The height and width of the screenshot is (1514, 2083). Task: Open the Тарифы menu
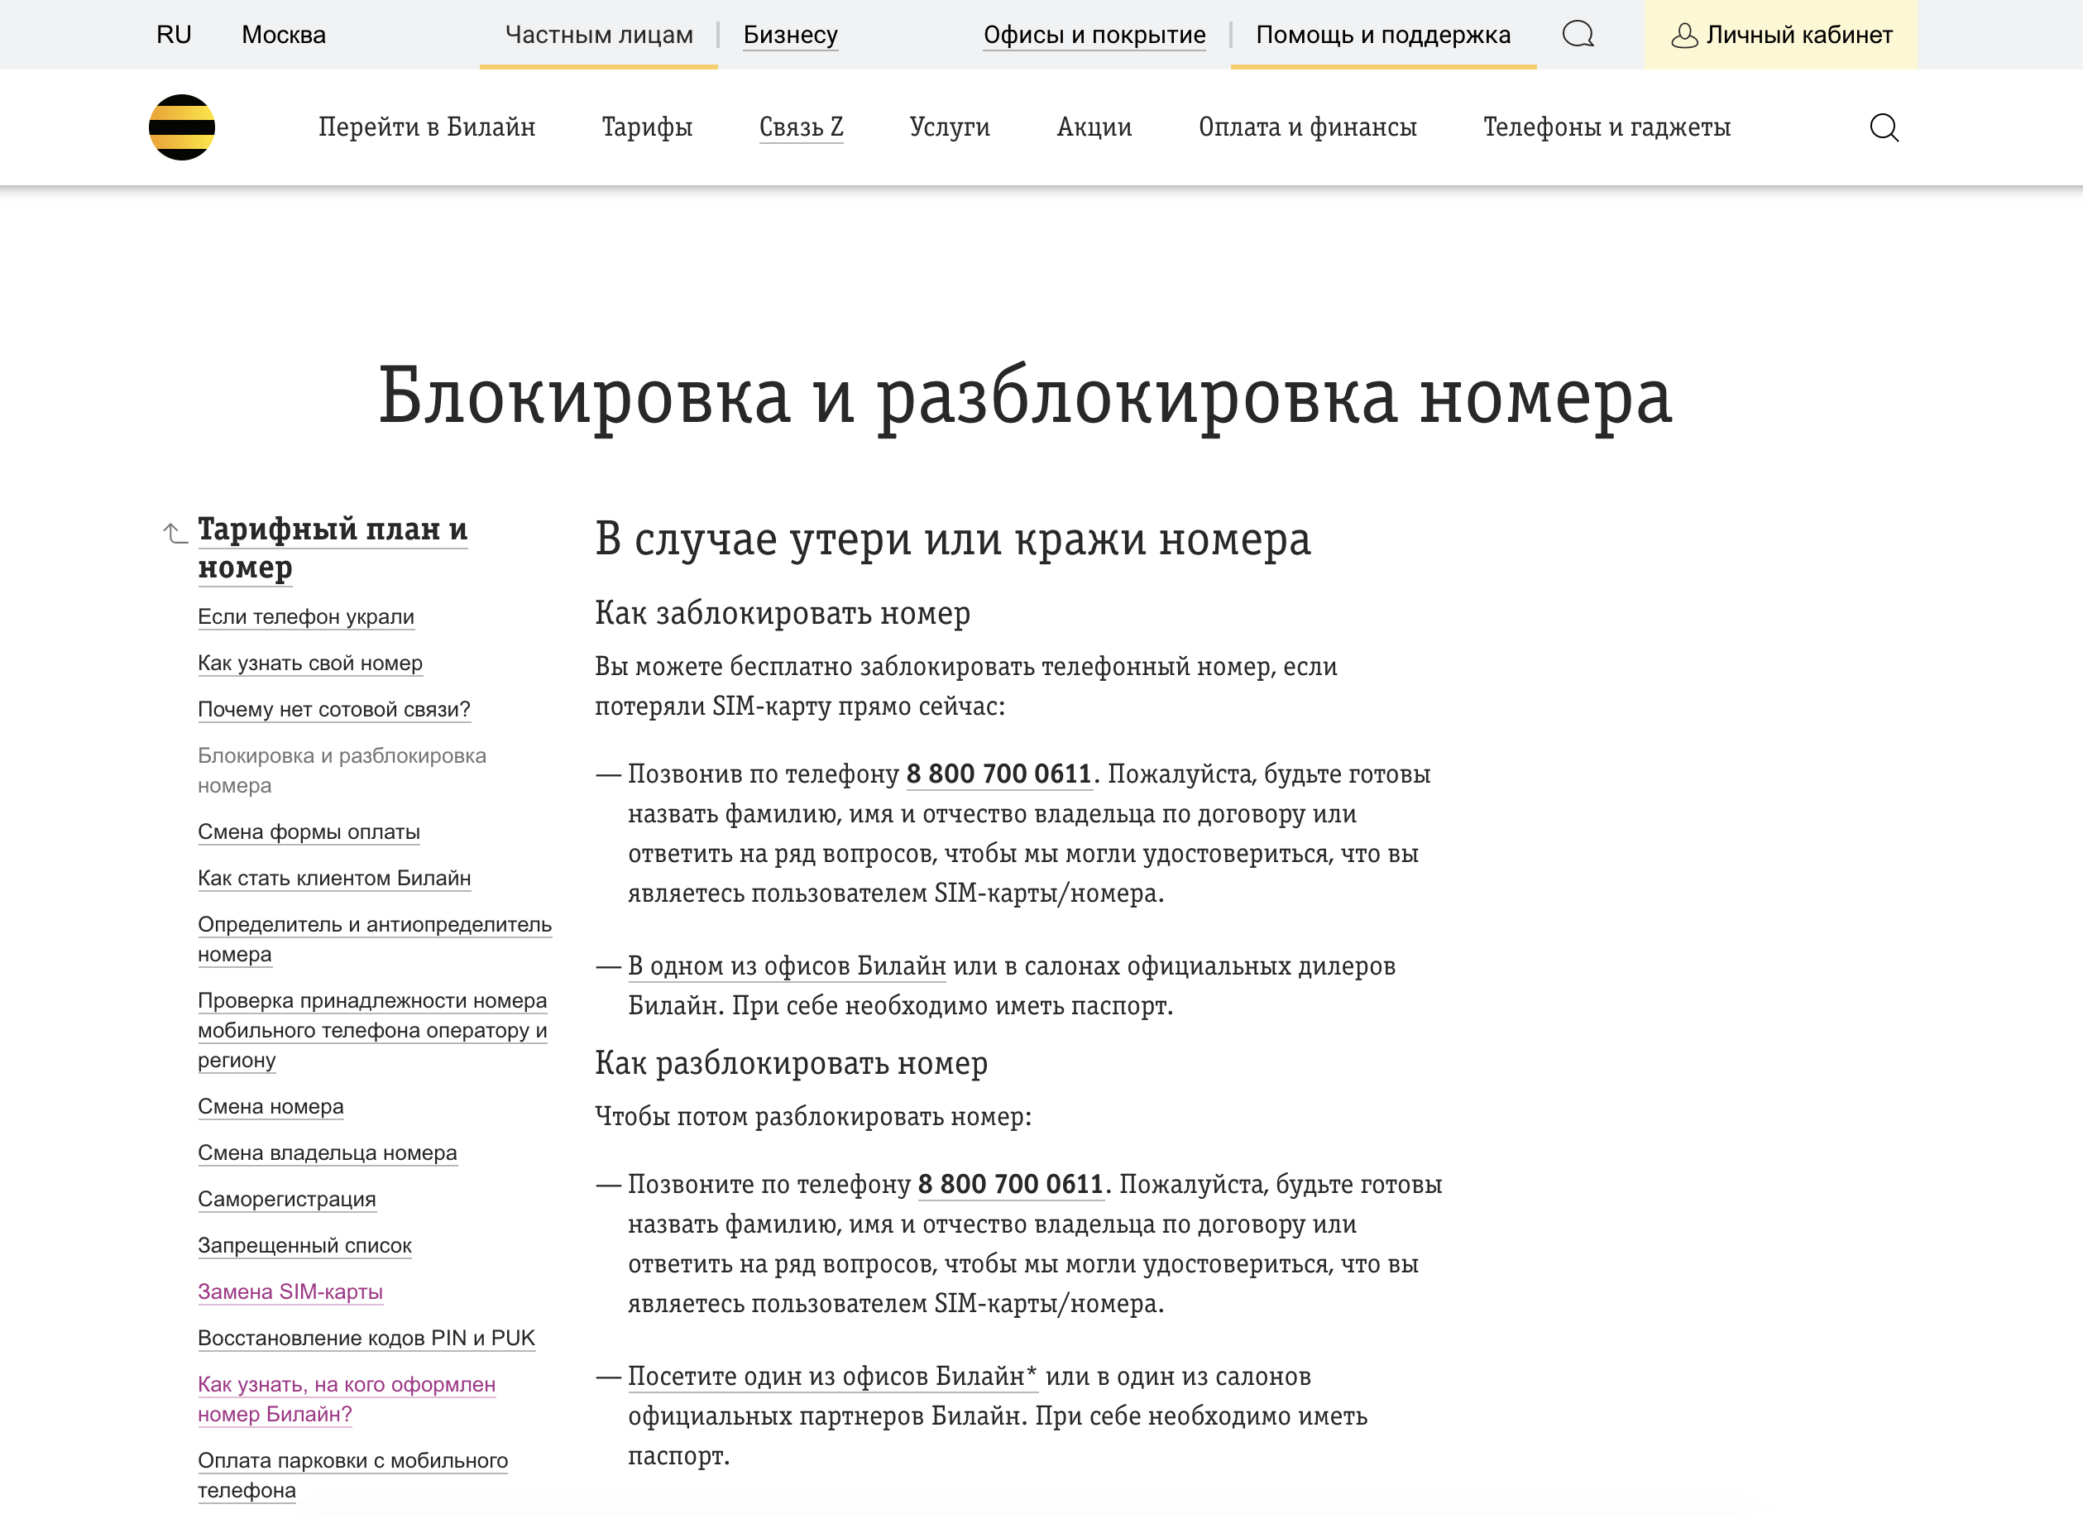pos(648,127)
